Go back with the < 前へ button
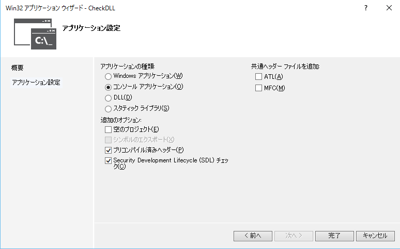Screen dimensions: 400x249 (x=253, y=236)
